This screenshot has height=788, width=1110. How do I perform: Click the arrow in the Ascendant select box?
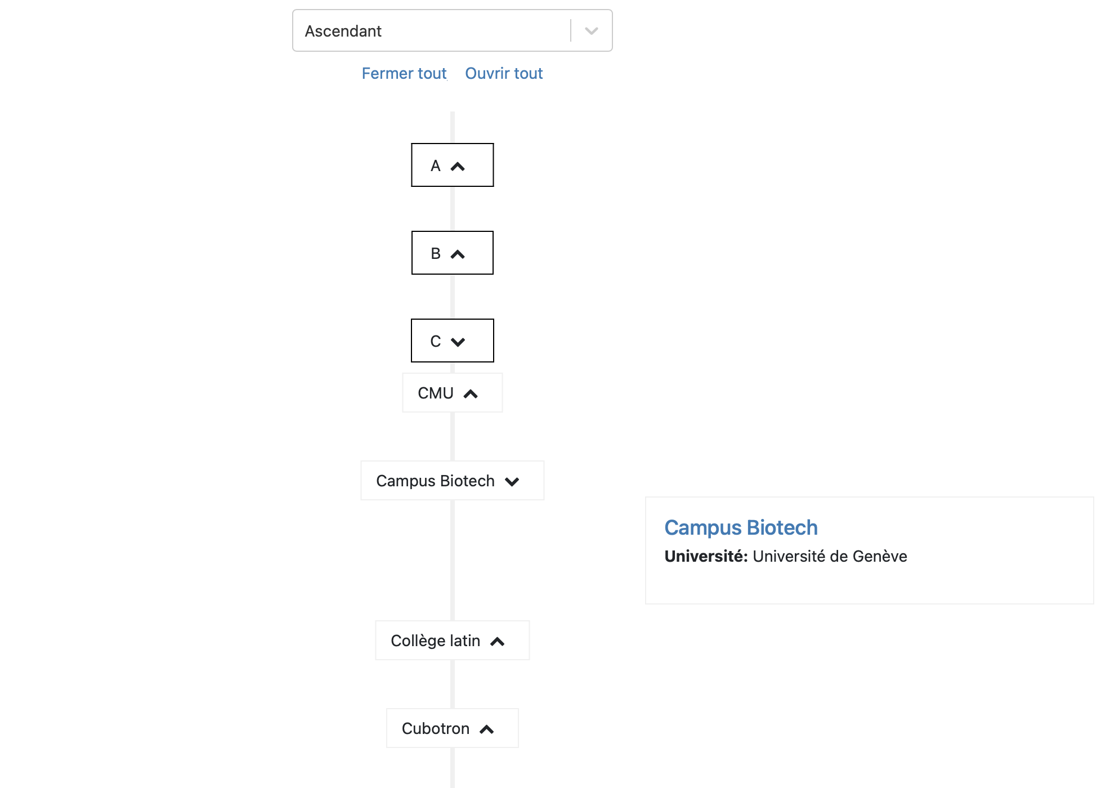tap(591, 31)
